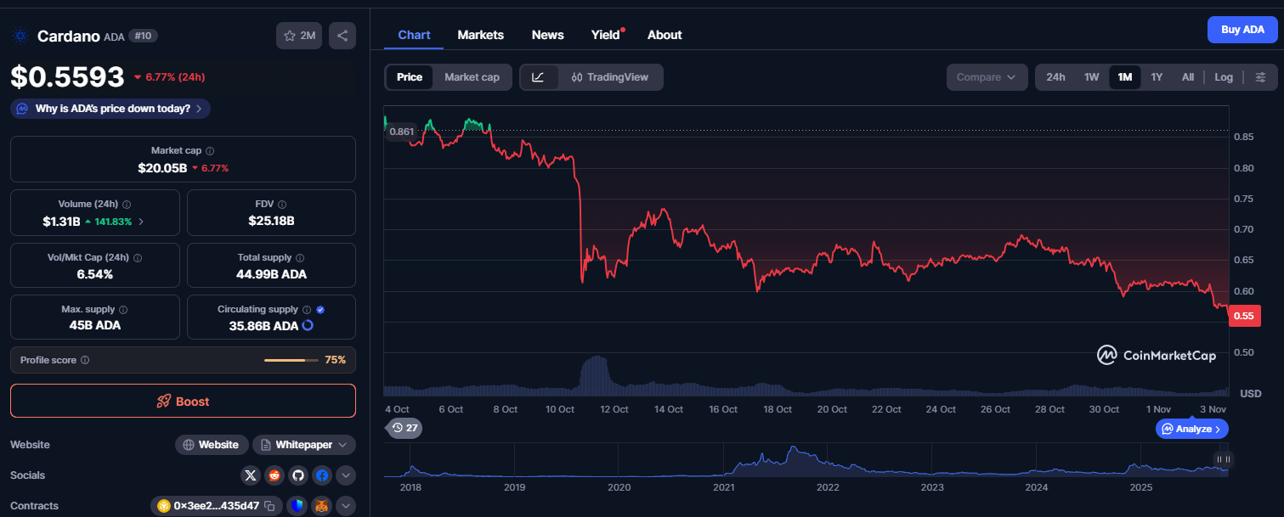Open 'Why is ADA's price down today?' link

[109, 109]
